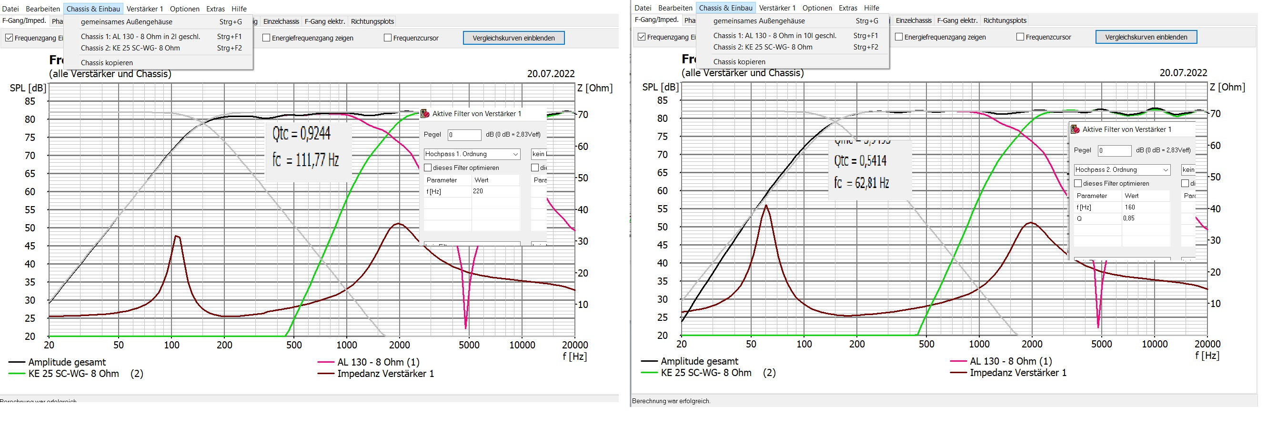This screenshot has width=1287, height=436.
Task: Click the speaker icon beside Hochpass 2. Ordnung dialog
Action: [x=1075, y=129]
